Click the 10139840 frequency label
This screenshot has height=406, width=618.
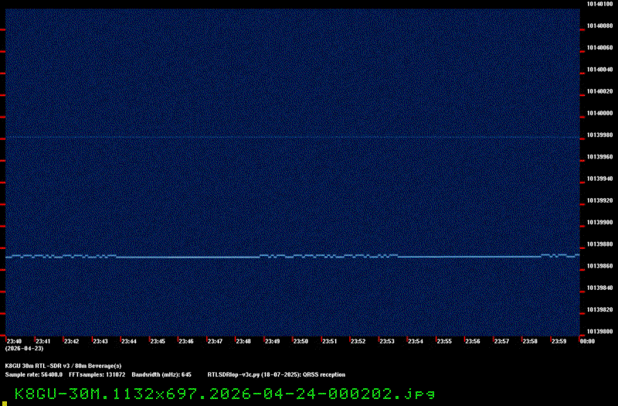(x=600, y=288)
